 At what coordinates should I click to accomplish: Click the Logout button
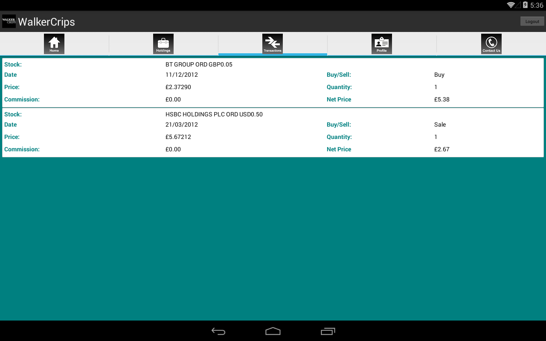tap(532, 21)
